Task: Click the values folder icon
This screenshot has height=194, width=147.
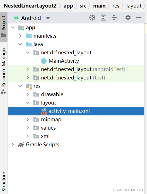Action: [36, 128]
